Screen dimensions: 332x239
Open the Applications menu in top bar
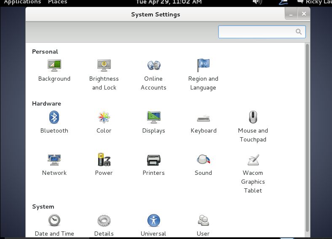click(x=22, y=2)
